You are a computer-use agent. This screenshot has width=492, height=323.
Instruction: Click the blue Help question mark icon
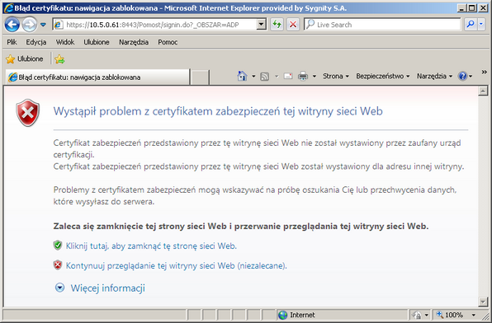[x=462, y=76]
